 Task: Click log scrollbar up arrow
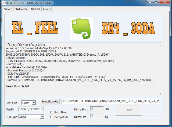coord(160,45)
